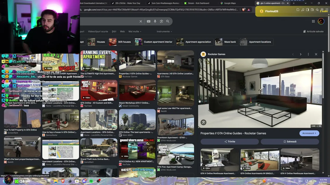Open GTA Online: The best apartments result

coord(137,120)
